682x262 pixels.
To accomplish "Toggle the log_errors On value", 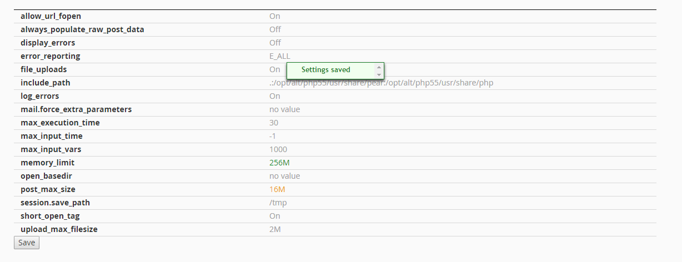I will click(x=275, y=96).
